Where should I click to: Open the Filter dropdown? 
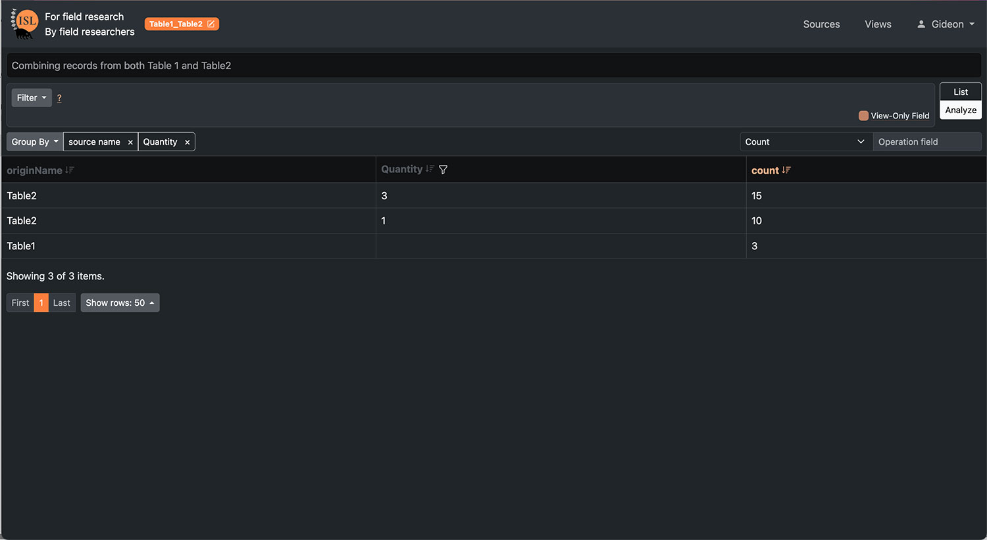pyautogui.click(x=32, y=98)
